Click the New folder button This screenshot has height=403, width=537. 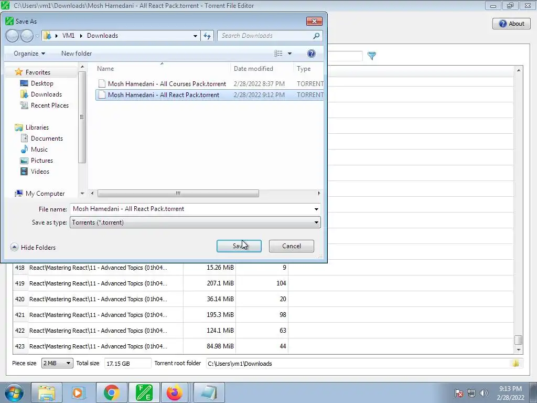pyautogui.click(x=77, y=54)
